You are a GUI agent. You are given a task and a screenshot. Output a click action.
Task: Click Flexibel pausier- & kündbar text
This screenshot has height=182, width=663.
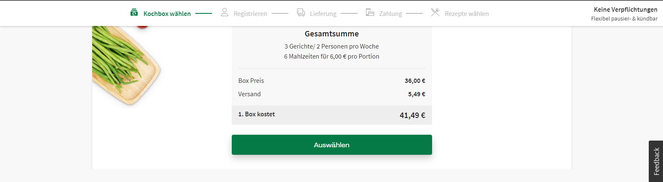[x=624, y=19]
